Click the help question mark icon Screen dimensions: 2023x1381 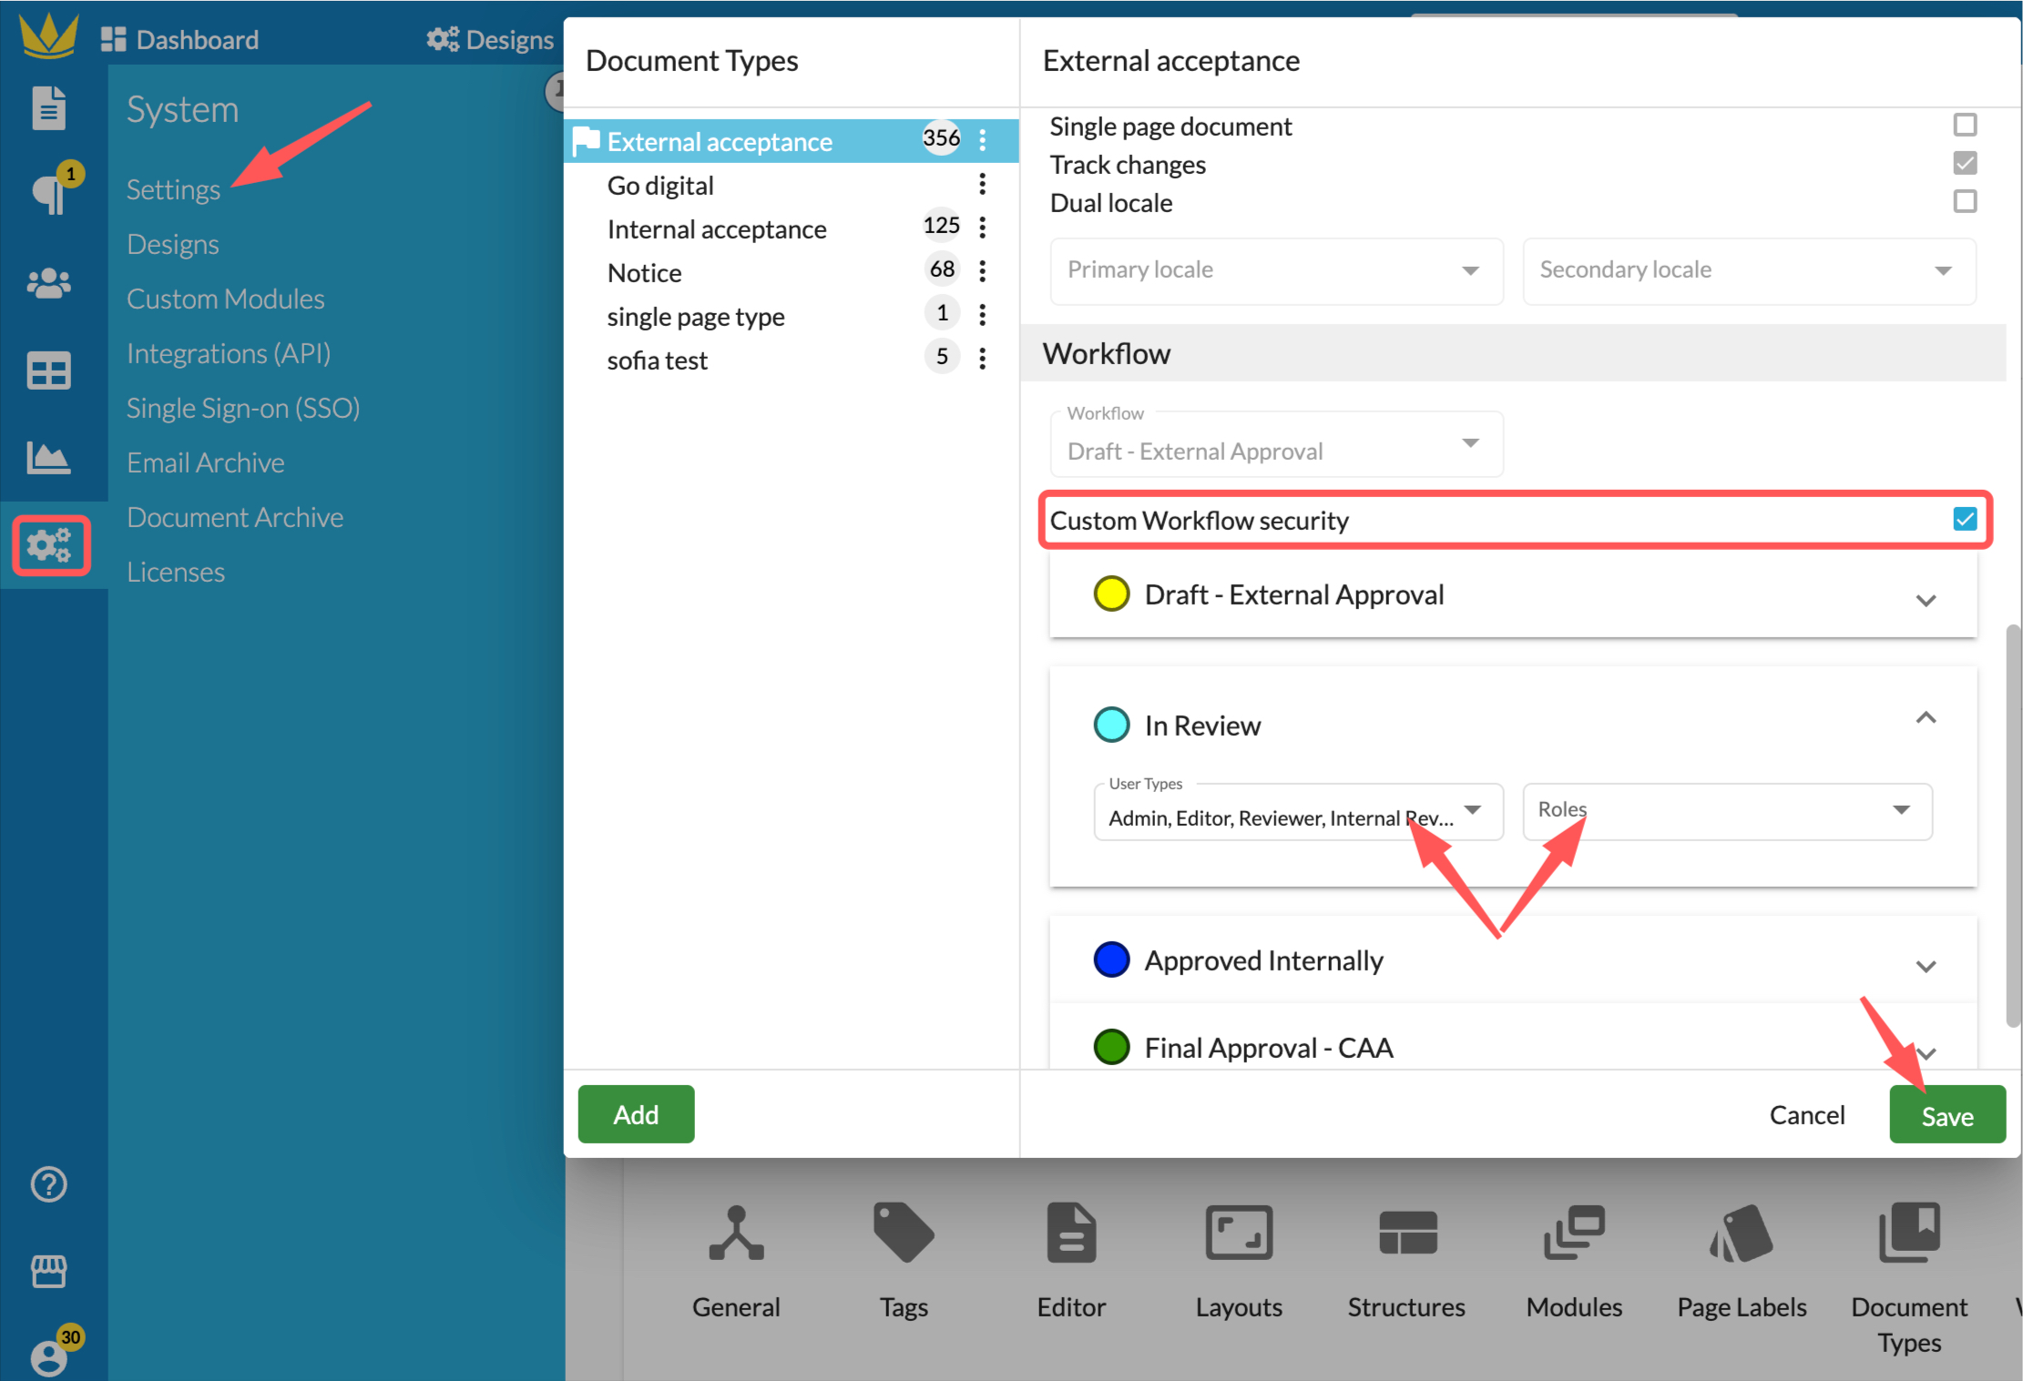(48, 1184)
